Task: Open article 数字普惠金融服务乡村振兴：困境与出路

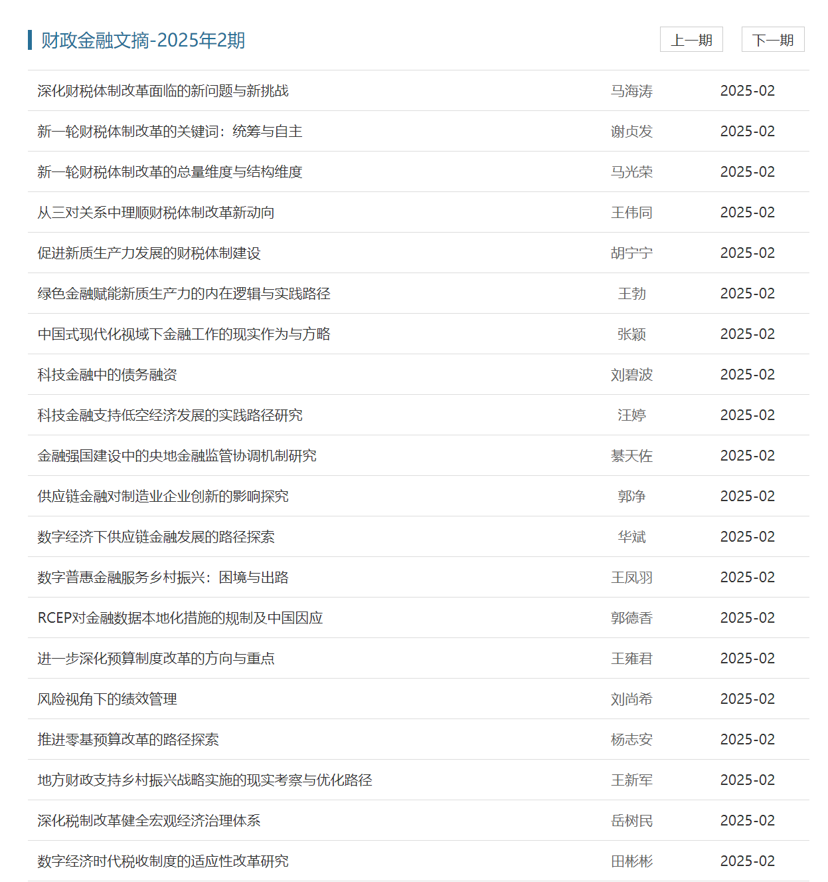Action: (163, 578)
